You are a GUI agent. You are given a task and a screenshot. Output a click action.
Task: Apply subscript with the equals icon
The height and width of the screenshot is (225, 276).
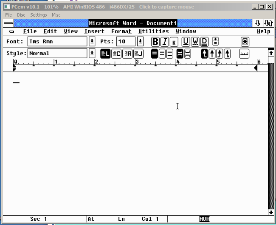215,43
